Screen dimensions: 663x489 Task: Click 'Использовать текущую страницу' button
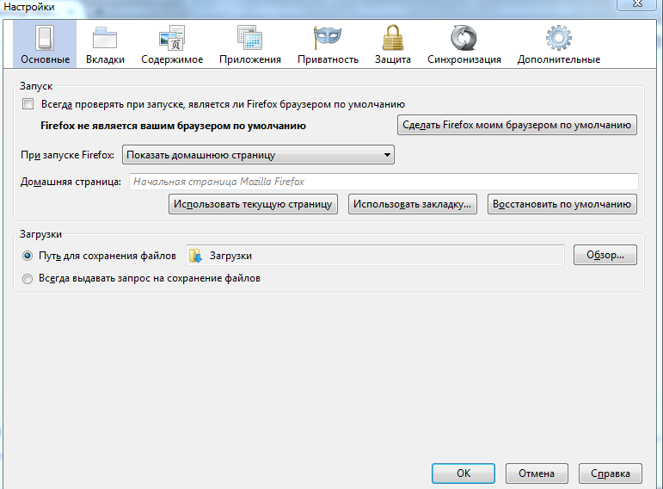point(252,204)
